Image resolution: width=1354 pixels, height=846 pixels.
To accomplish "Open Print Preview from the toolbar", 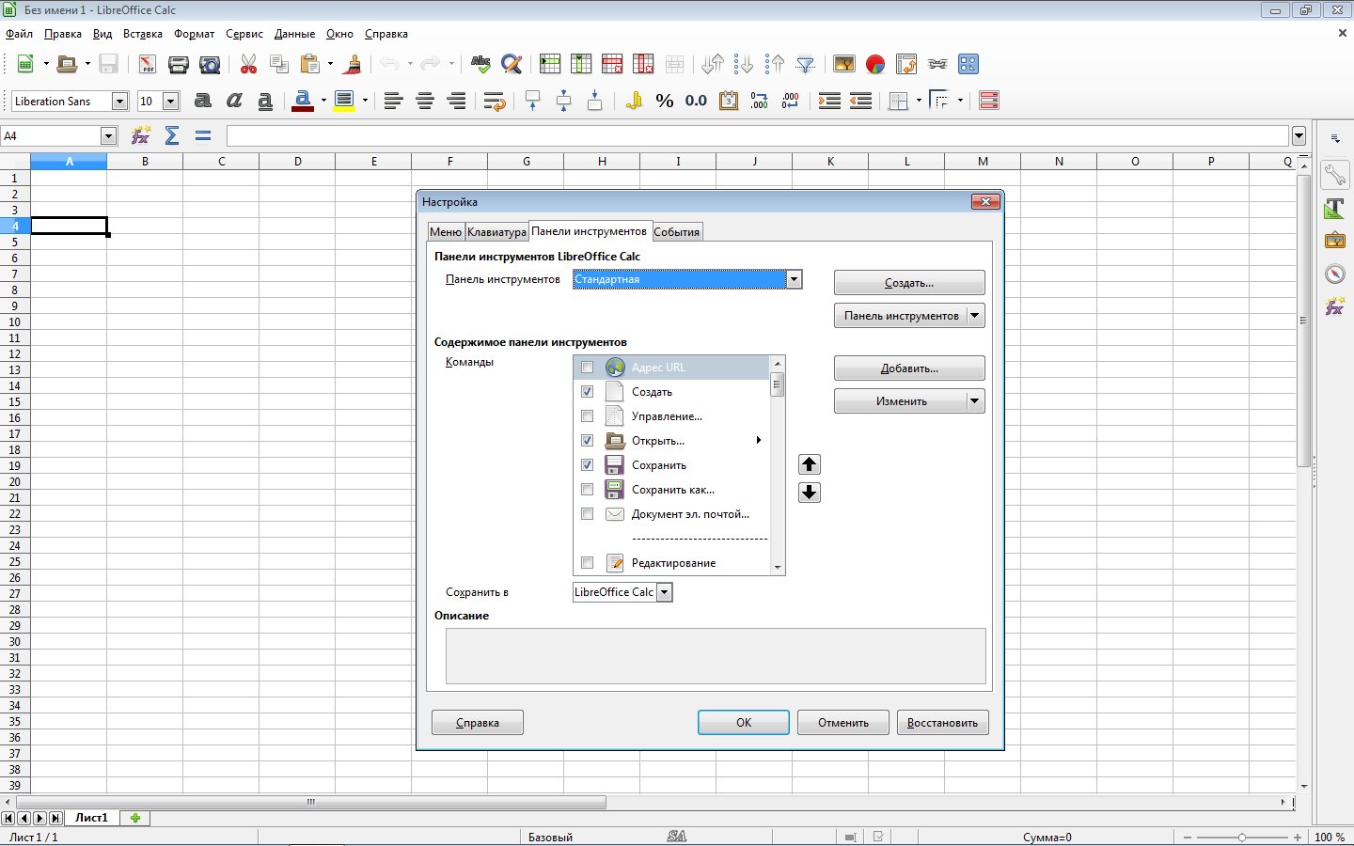I will [210, 64].
